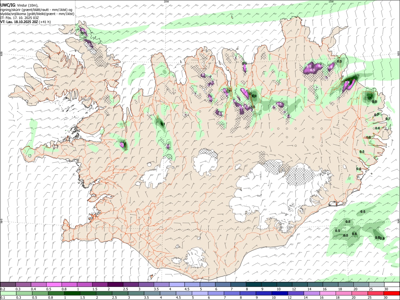Click the "1.0" precipitation value on the east coast
This screenshot has width=400, height=300.
[x=368, y=137]
